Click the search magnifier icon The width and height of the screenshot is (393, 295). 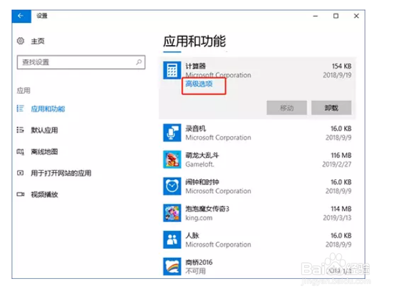[x=139, y=62]
